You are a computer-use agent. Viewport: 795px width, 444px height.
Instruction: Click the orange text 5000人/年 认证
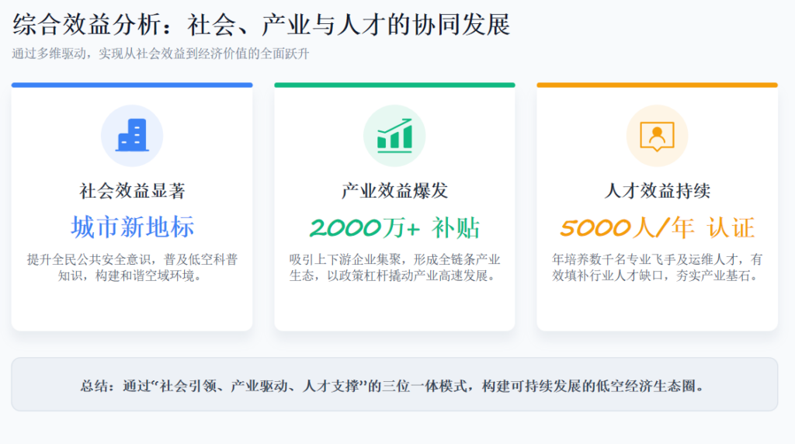pos(657,227)
